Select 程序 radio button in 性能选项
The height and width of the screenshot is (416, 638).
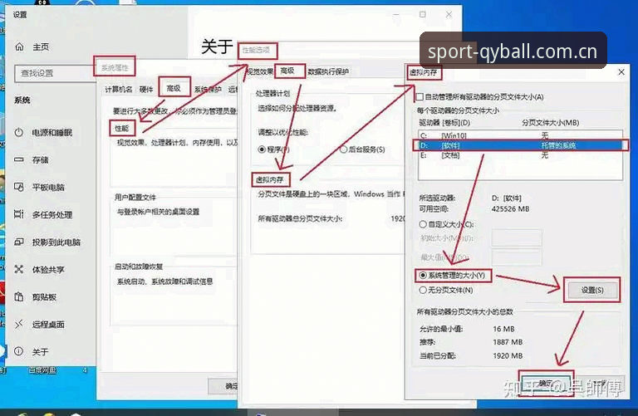[262, 149]
